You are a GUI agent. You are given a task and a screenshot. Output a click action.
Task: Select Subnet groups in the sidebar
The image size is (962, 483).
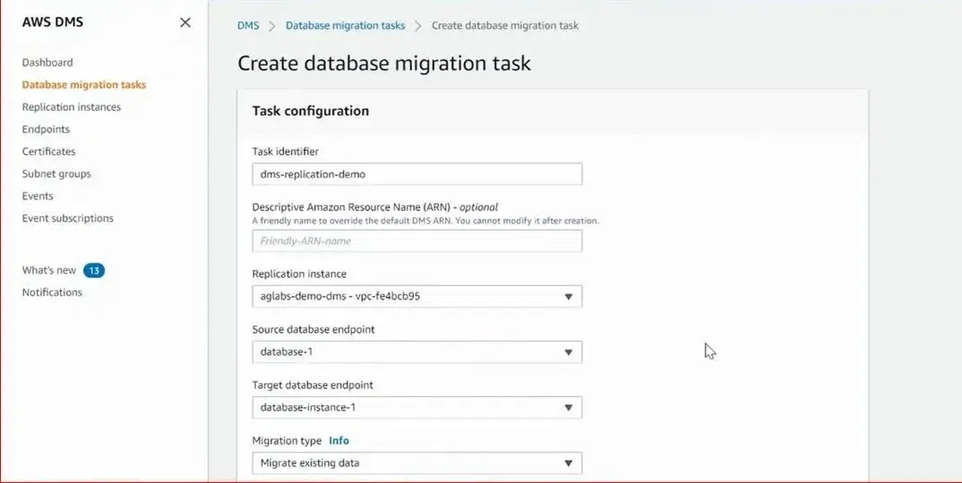(56, 174)
